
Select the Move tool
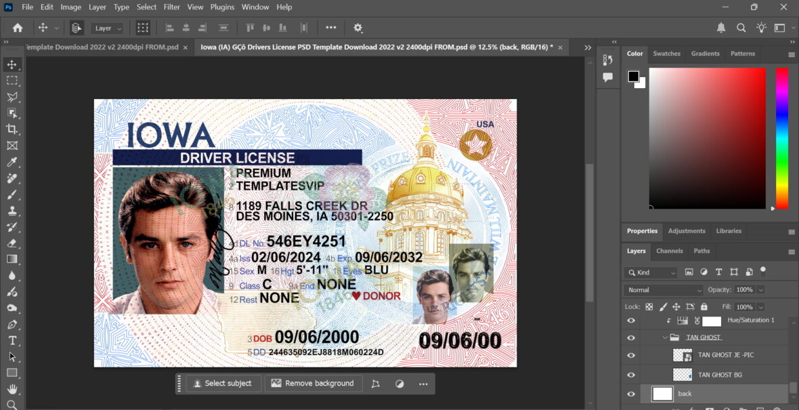pyautogui.click(x=11, y=65)
